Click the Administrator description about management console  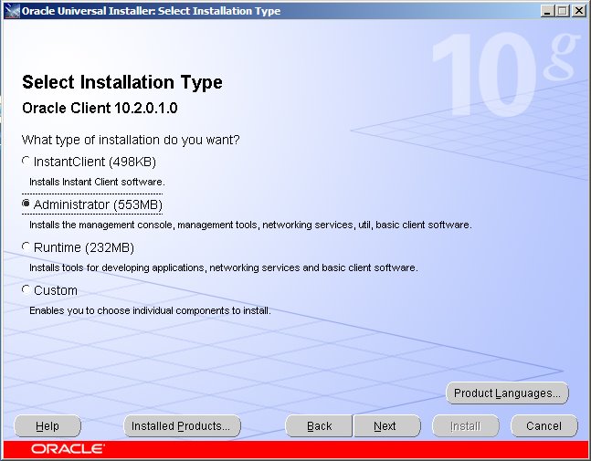(250, 225)
